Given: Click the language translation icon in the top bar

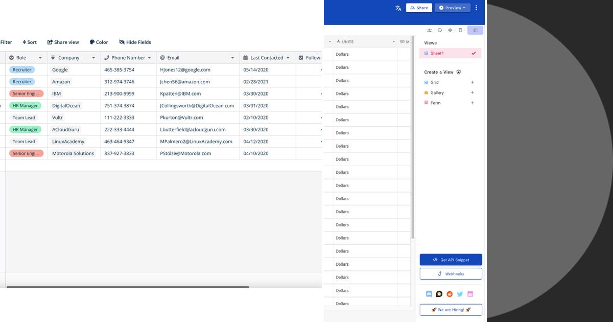Looking at the screenshot, I should coord(398,8).
